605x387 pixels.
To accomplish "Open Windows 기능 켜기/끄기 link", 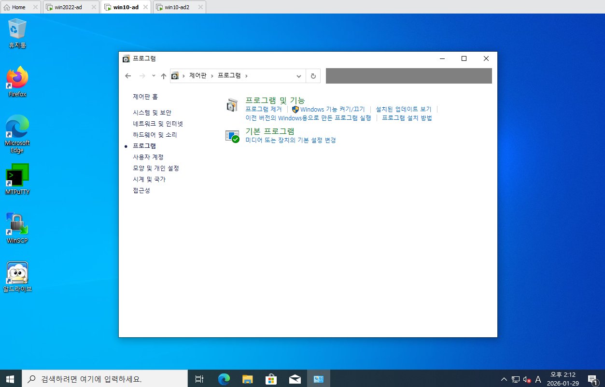I will [333, 110].
